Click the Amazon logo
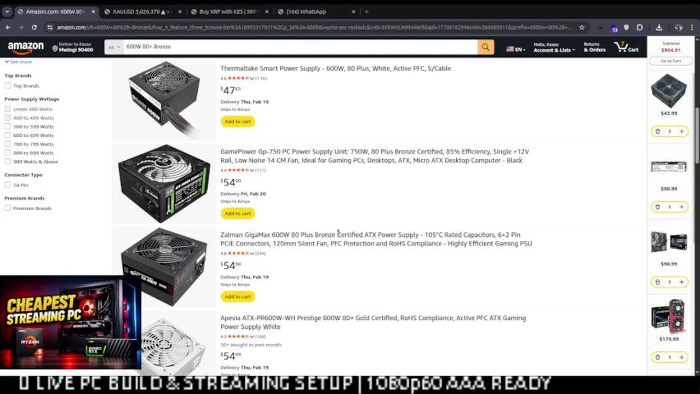The image size is (700, 394). (x=26, y=48)
